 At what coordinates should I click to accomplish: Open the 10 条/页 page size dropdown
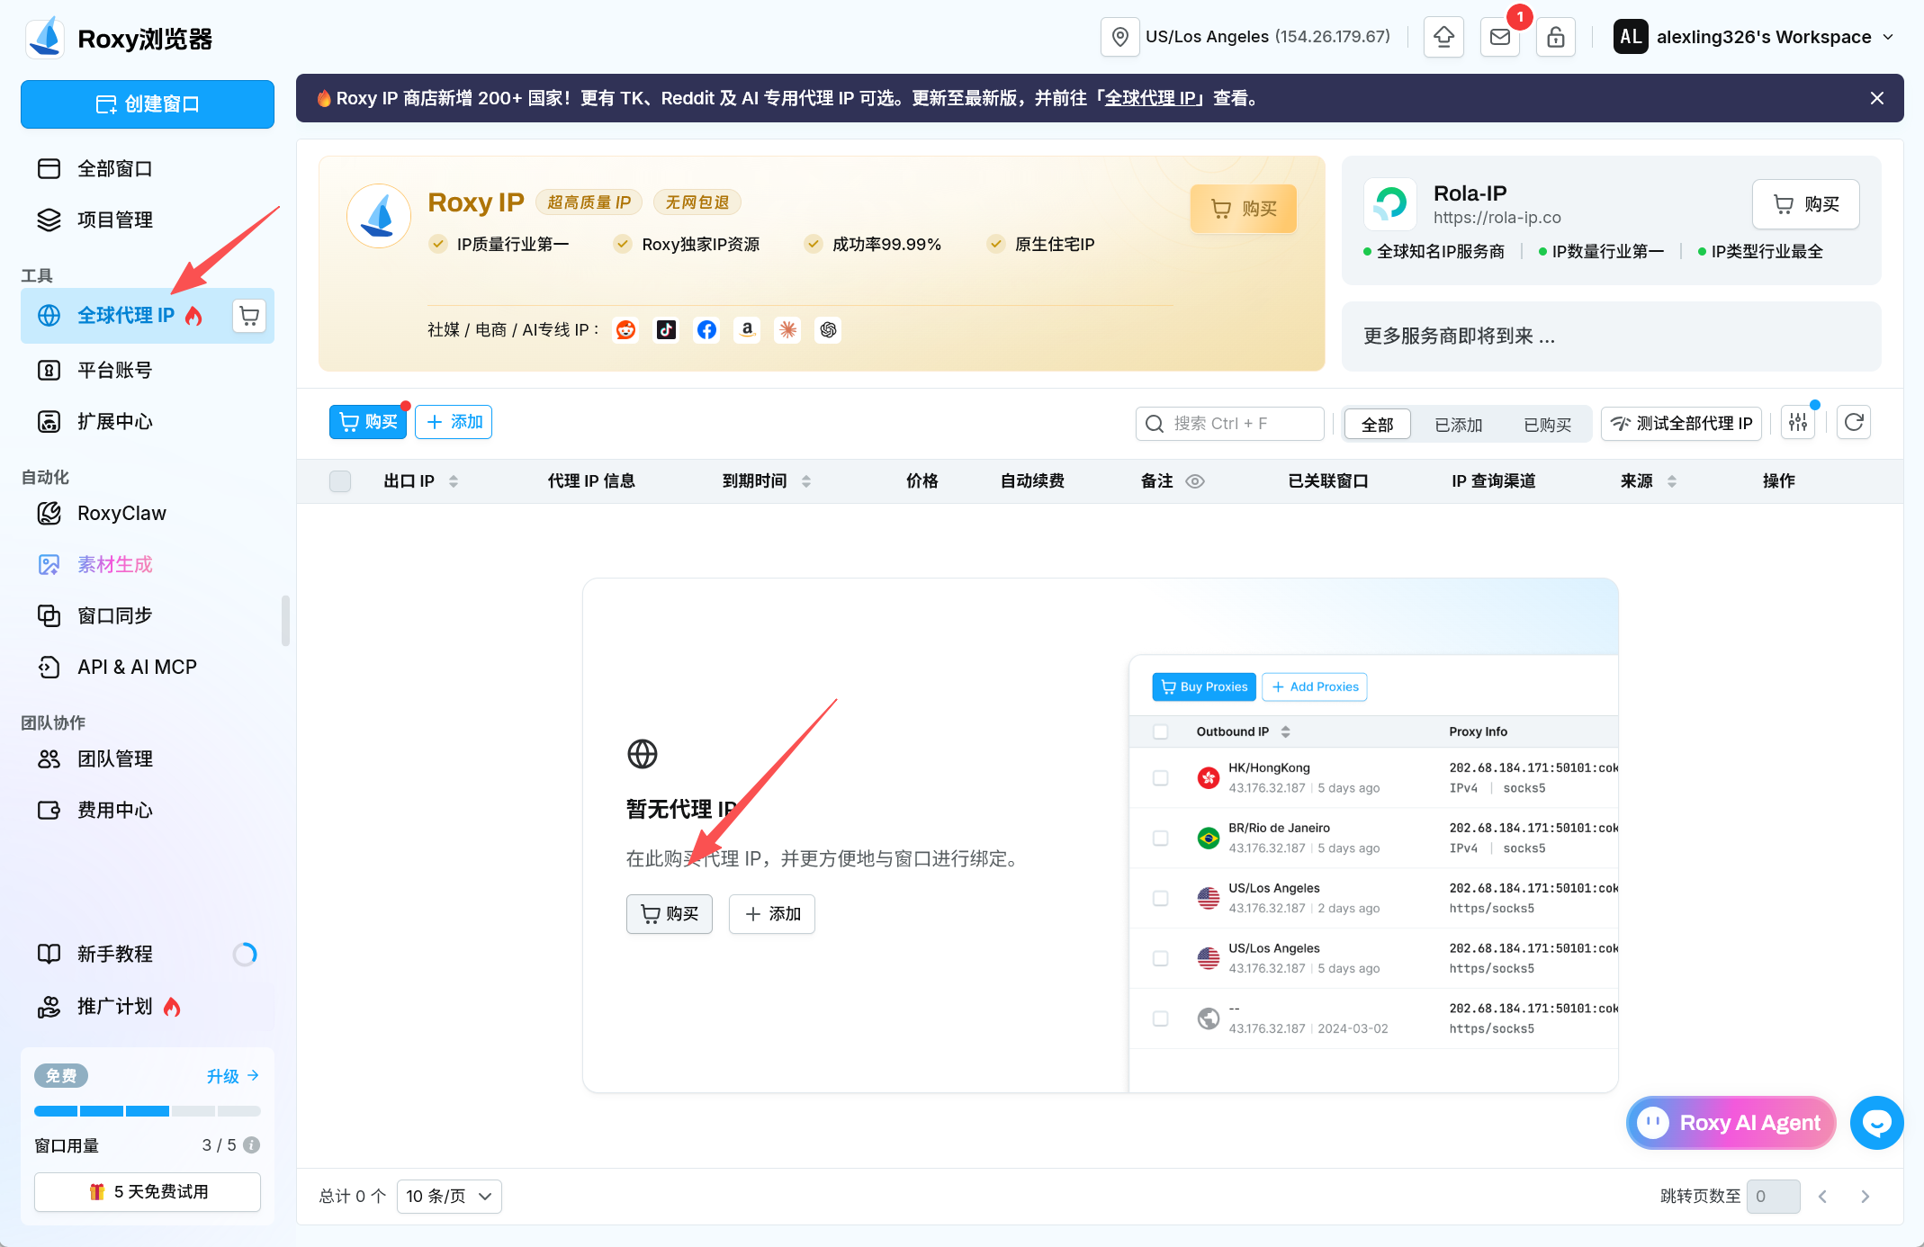449,1197
